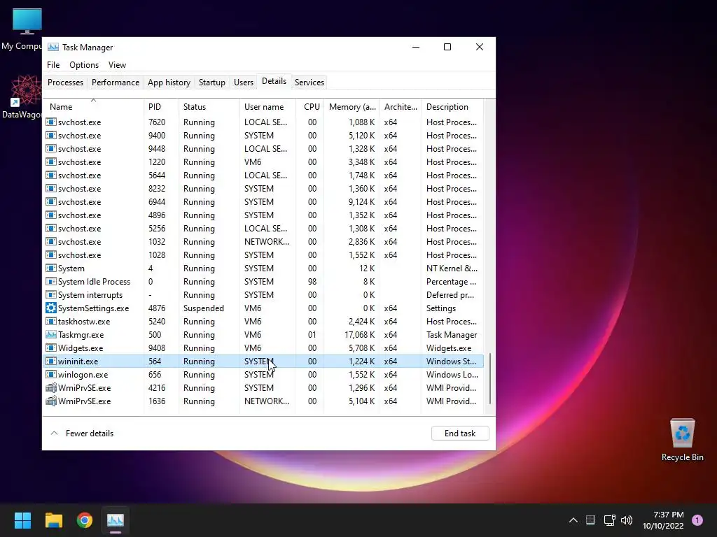717x537 pixels.
Task: Switch to the Startup tab
Action: (x=211, y=83)
